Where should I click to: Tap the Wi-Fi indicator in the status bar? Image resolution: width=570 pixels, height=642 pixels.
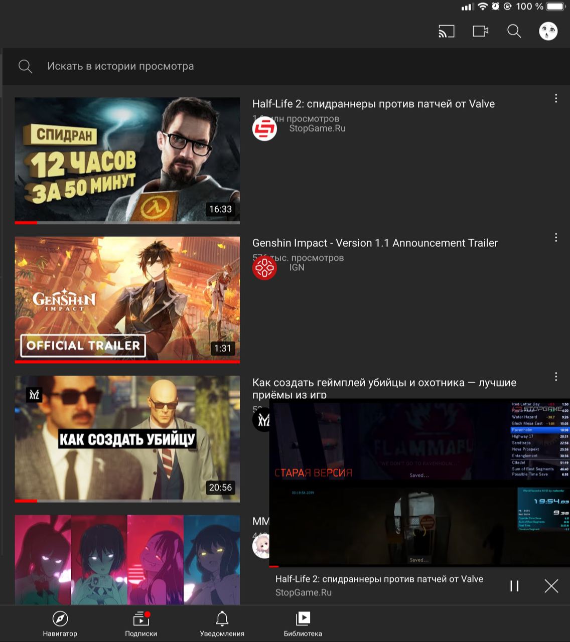coord(483,7)
